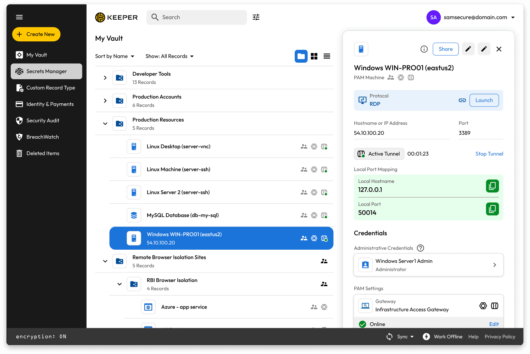Click the record info icon in detail panel
The width and height of the screenshot is (530, 354).
[x=424, y=49]
